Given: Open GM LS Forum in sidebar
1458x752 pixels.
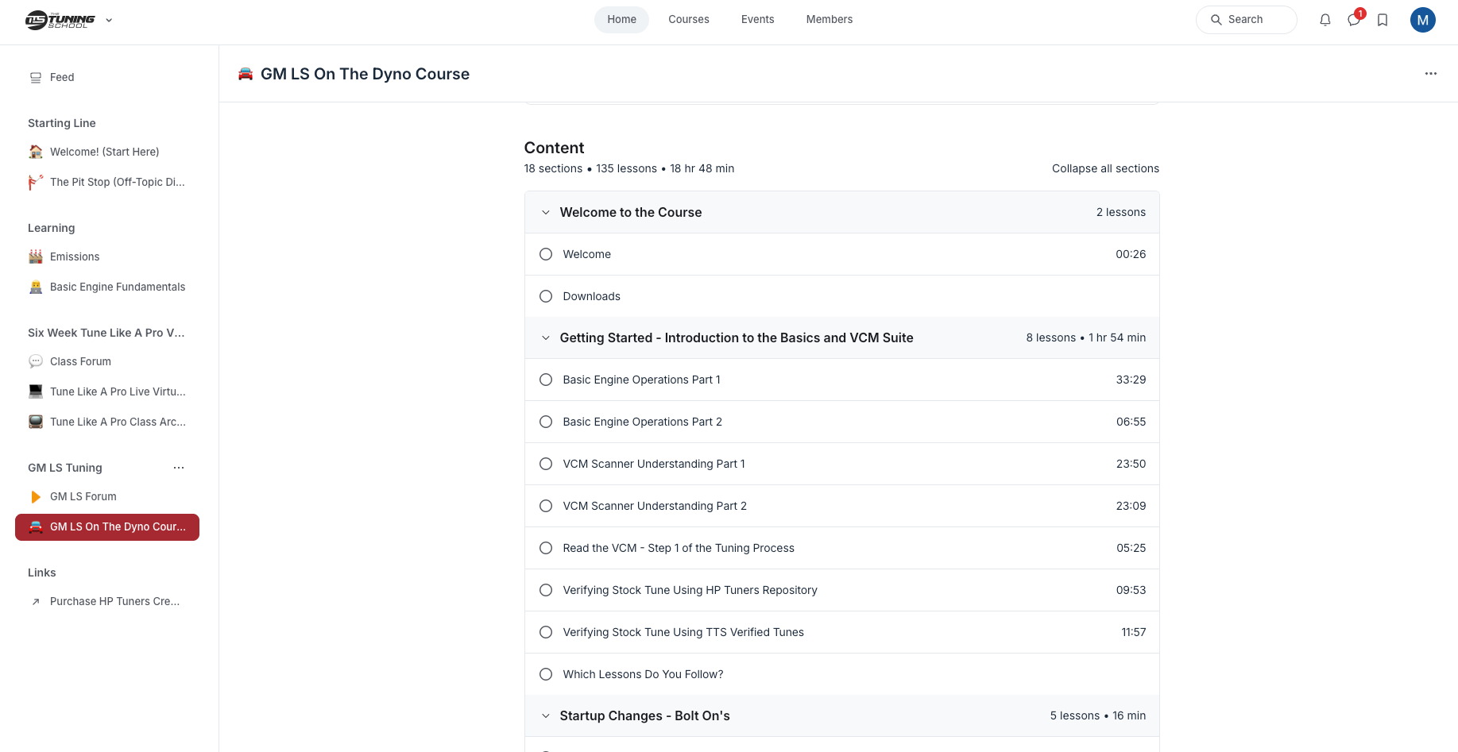Looking at the screenshot, I should tap(83, 496).
